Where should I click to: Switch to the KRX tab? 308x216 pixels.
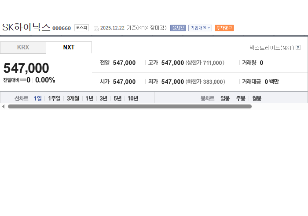(23, 48)
